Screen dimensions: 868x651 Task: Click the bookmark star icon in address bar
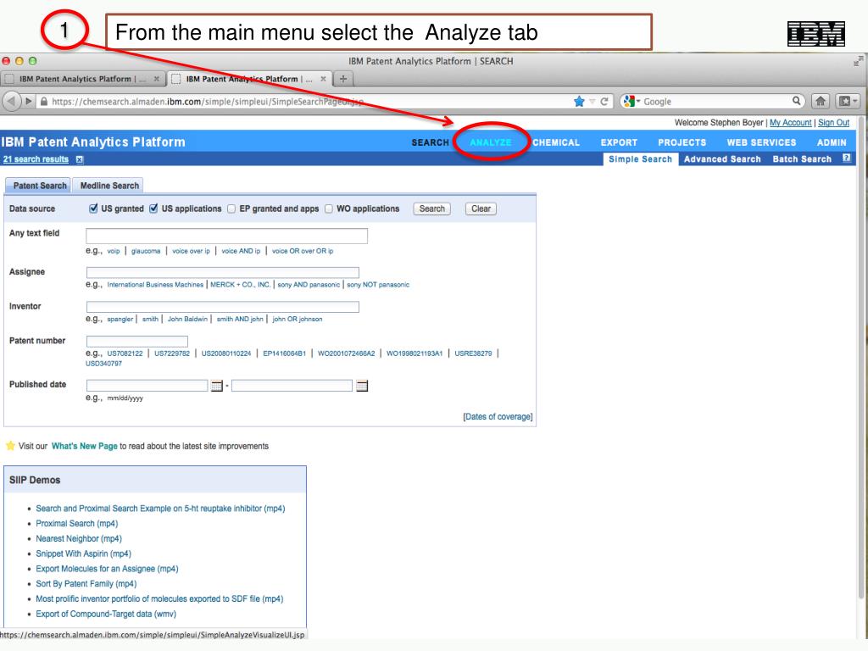[579, 102]
